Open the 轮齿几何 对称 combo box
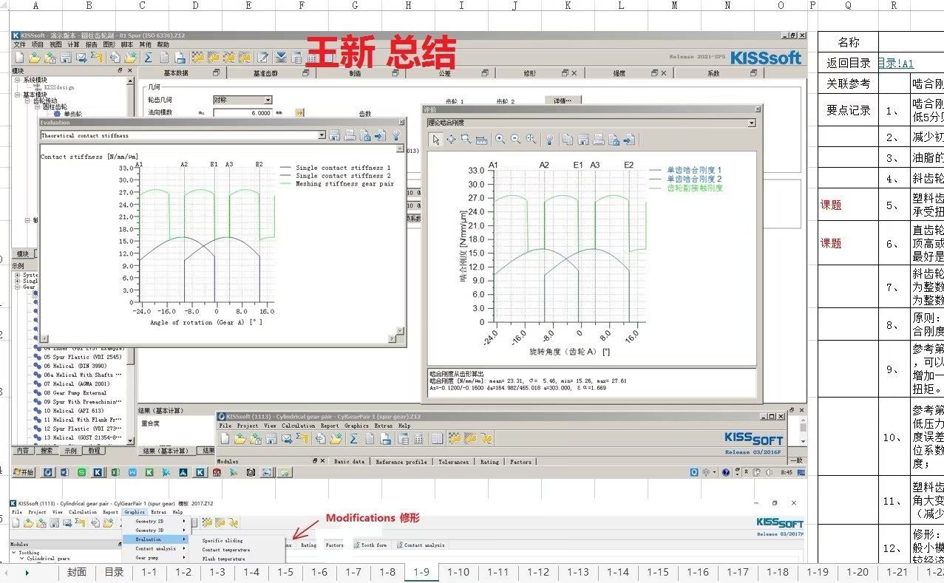The image size is (944, 583). click(x=242, y=100)
